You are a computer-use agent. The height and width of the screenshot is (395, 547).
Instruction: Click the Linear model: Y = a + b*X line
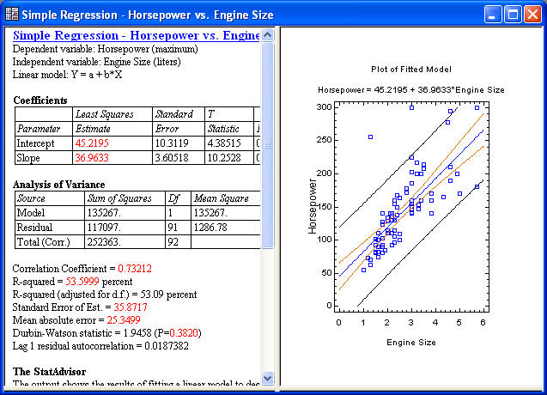pyautogui.click(x=67, y=75)
